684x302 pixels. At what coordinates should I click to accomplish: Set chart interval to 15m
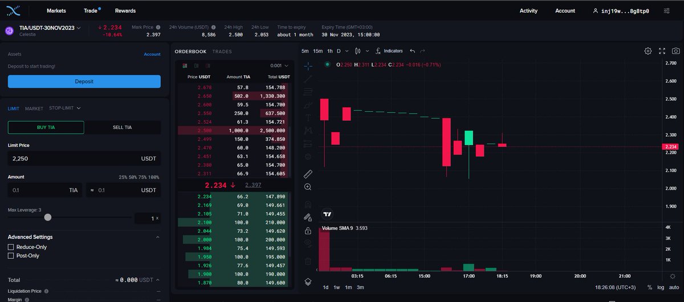[x=317, y=51]
